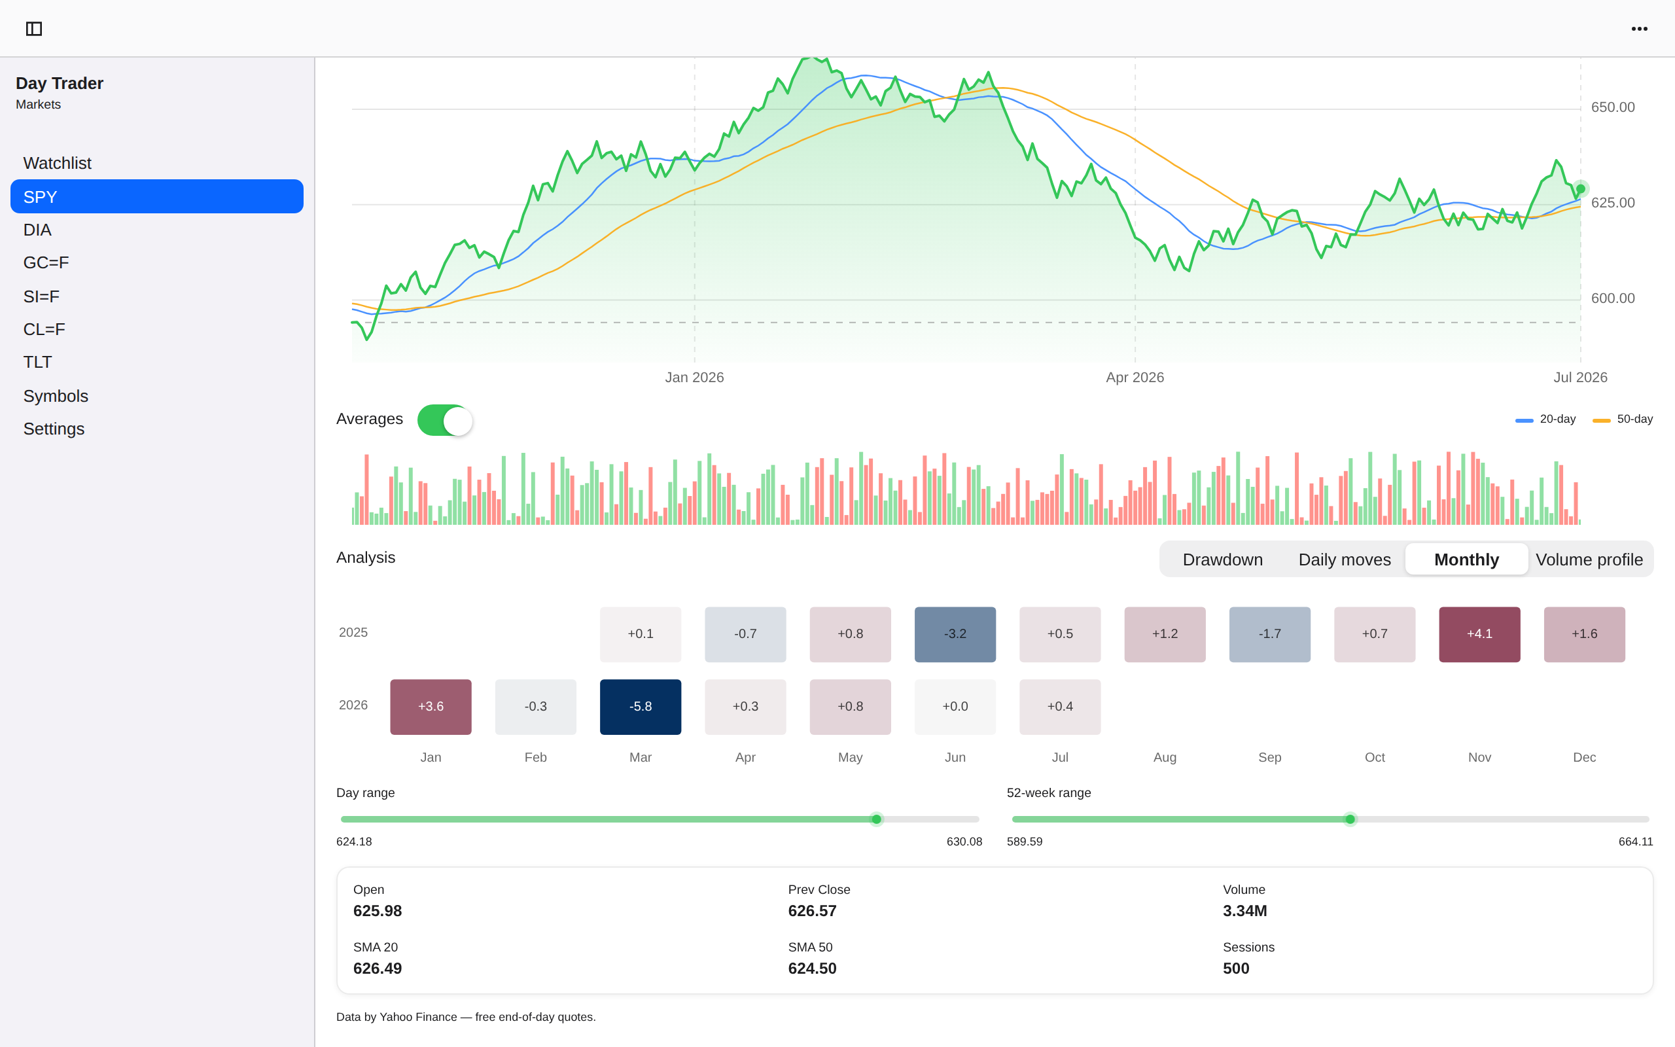Viewport: 1675px width, 1047px height.
Task: Switch to the Daily moves tab
Action: 1344,559
